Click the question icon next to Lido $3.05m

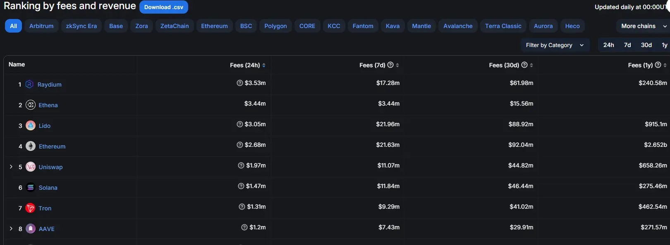tap(239, 124)
